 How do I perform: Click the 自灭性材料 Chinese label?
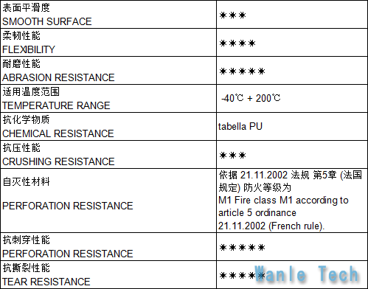[x=27, y=181]
